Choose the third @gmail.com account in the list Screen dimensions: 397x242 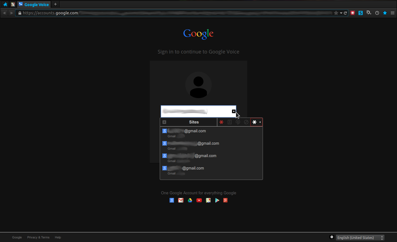211,158
